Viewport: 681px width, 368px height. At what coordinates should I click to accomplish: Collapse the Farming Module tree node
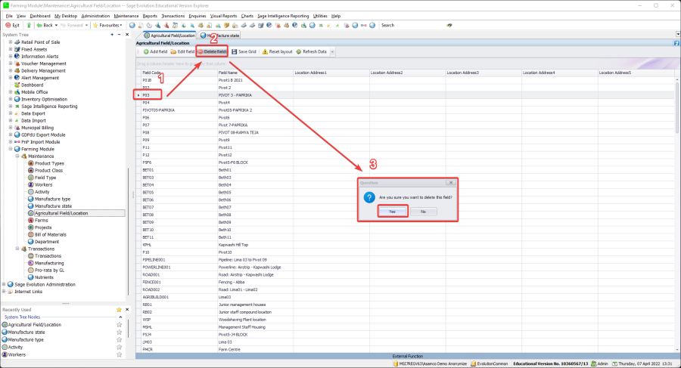11,149
